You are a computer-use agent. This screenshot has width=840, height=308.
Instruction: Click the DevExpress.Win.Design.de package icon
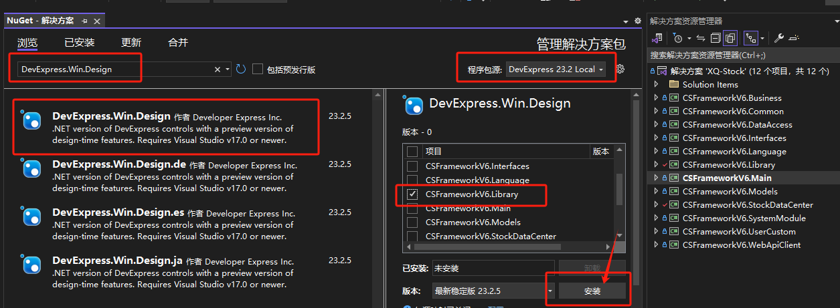32,169
